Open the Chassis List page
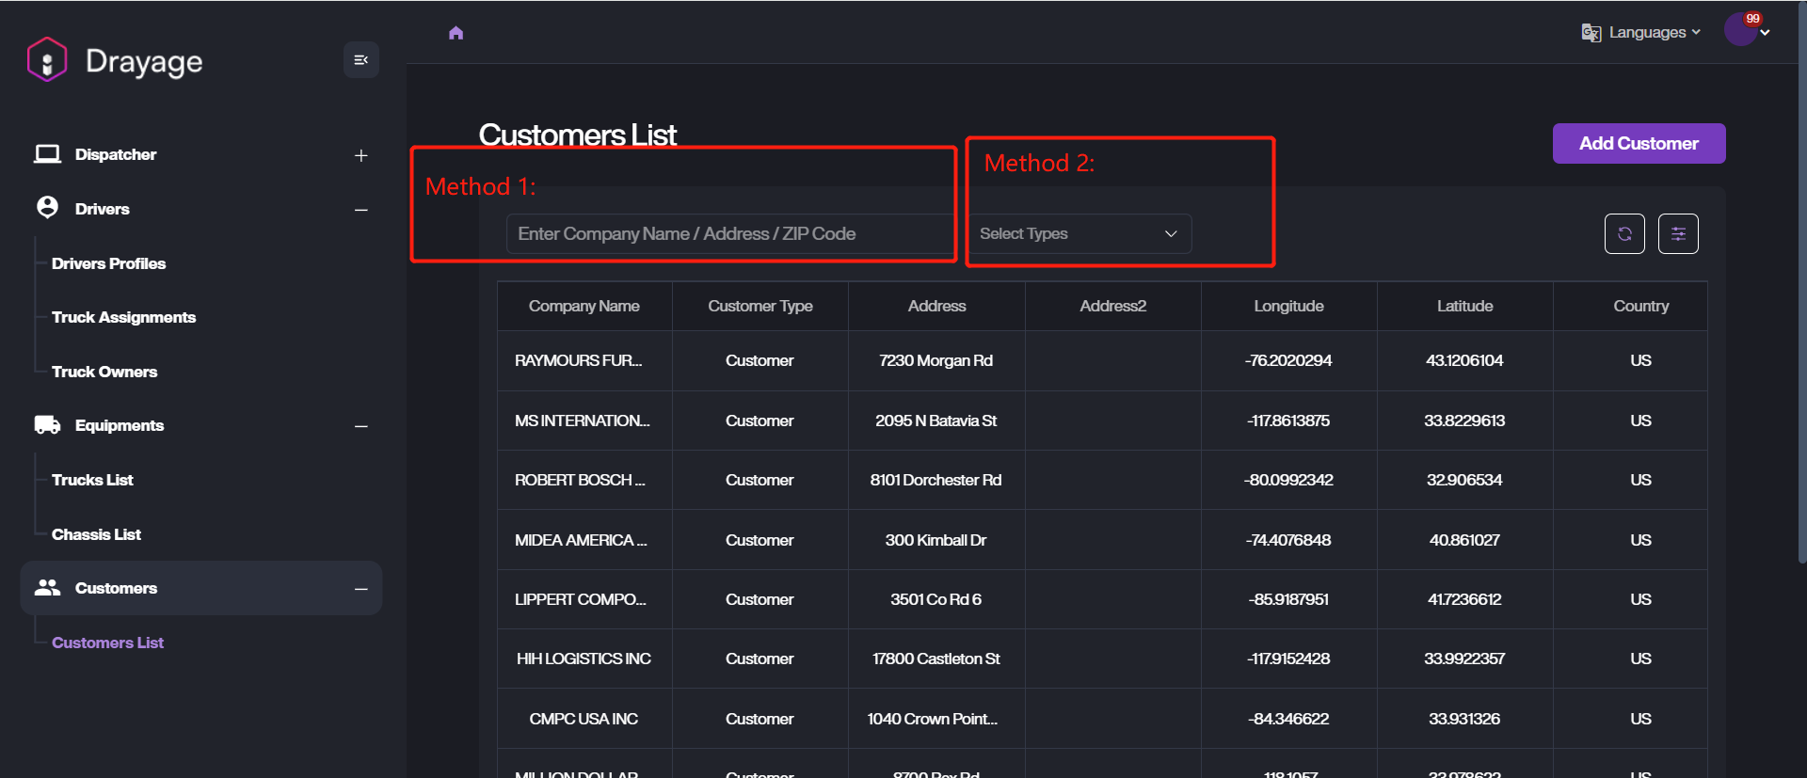1807x778 pixels. coord(96,534)
